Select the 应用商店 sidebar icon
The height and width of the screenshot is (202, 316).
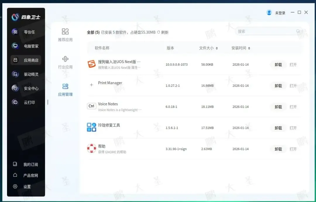point(15,60)
